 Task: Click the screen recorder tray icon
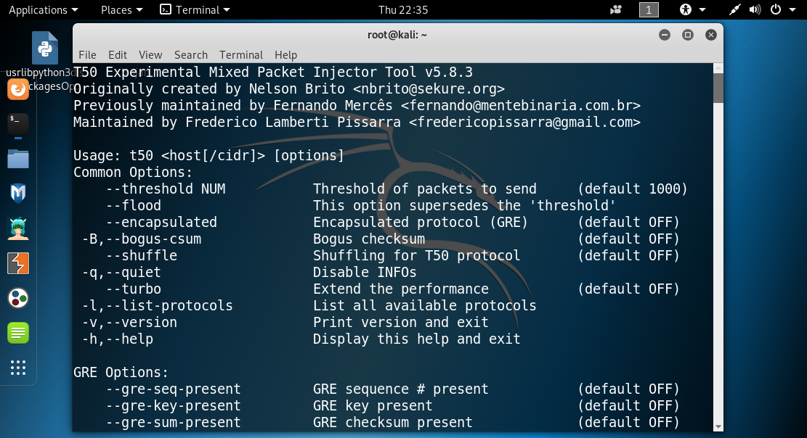(x=615, y=9)
